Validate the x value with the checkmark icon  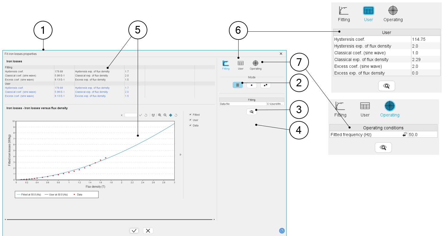tap(140, 115)
